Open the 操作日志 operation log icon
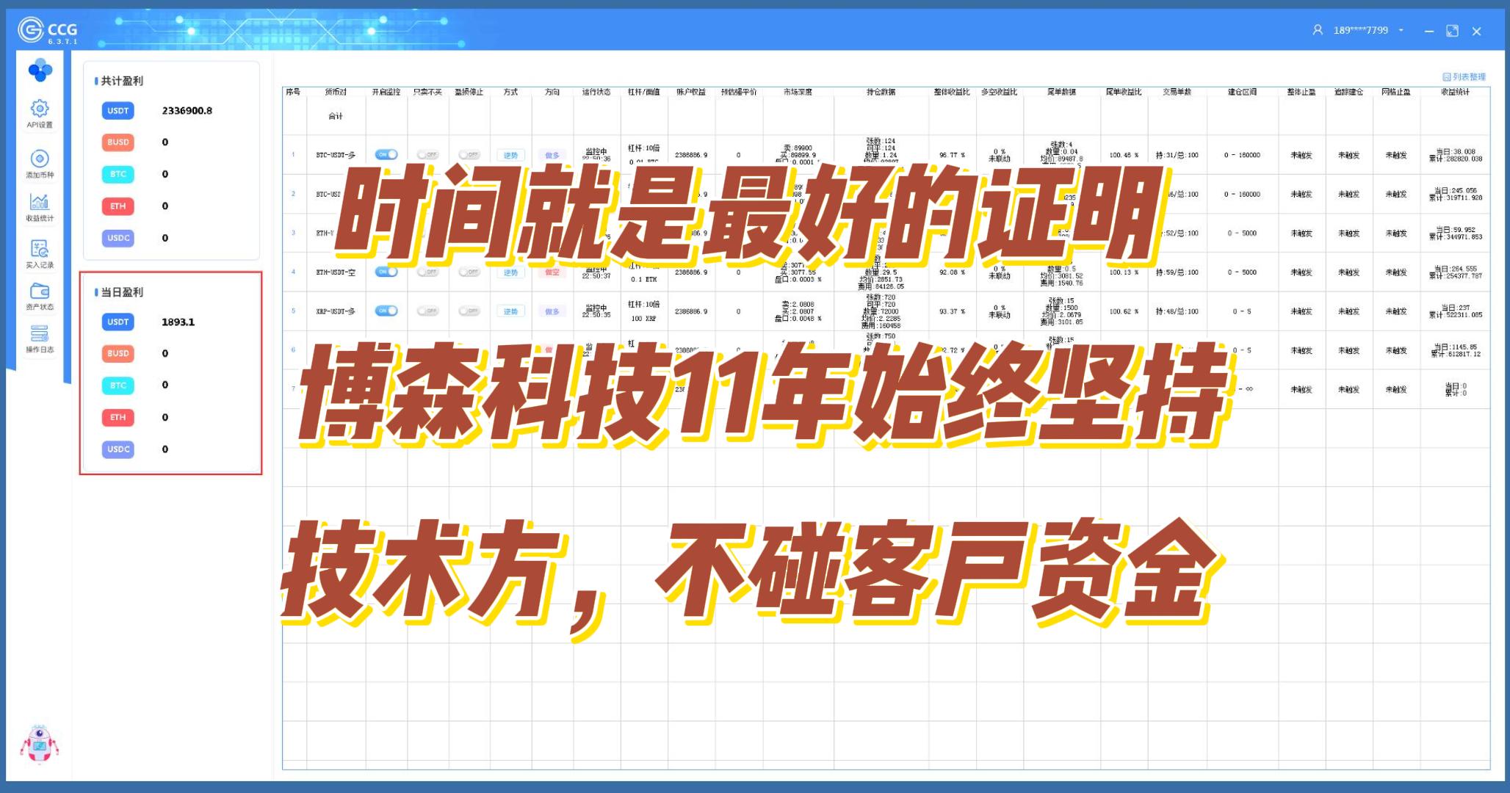This screenshot has height=793, width=1510. [x=40, y=334]
